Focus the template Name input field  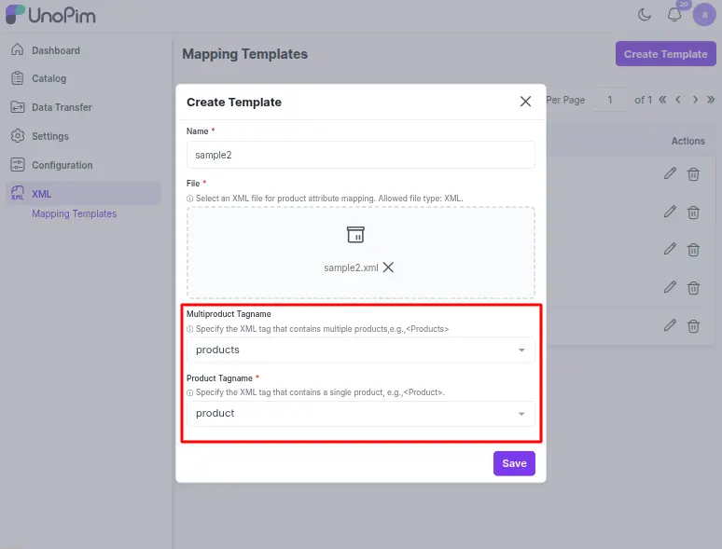pos(360,155)
